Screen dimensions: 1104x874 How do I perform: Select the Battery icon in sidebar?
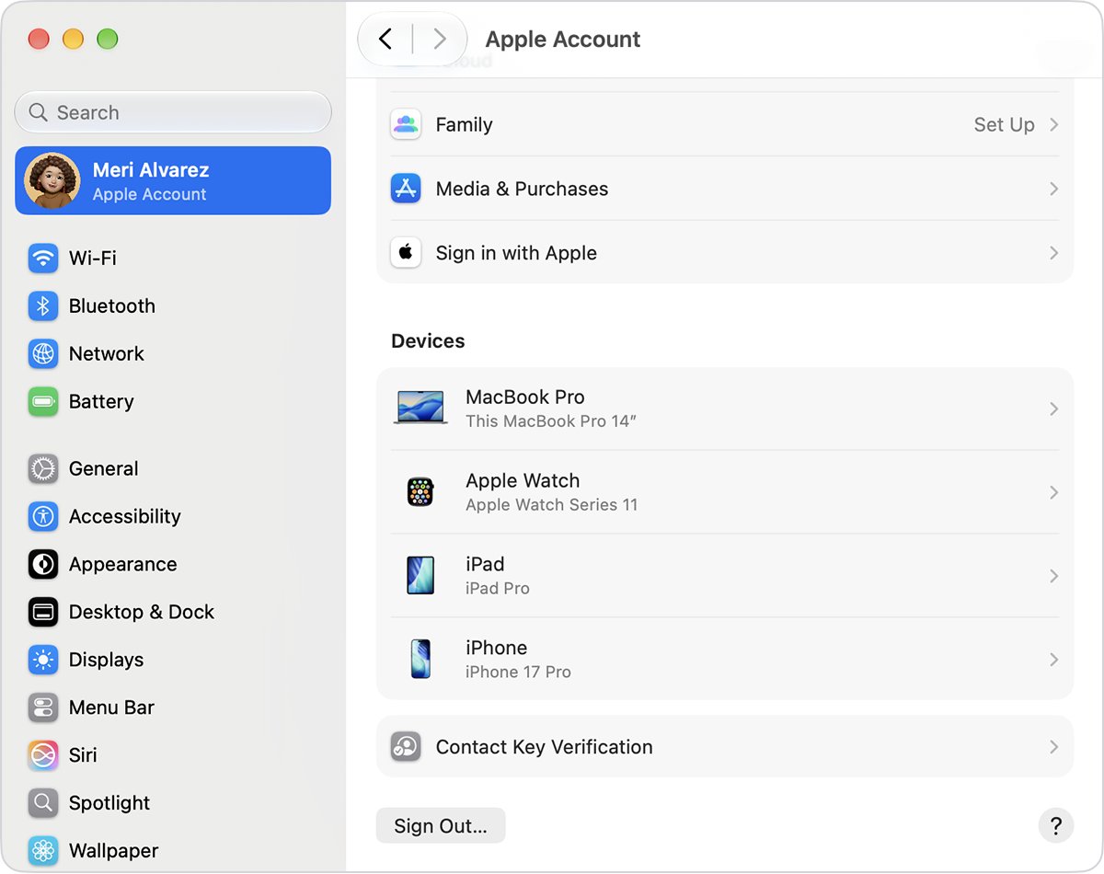pyautogui.click(x=43, y=402)
